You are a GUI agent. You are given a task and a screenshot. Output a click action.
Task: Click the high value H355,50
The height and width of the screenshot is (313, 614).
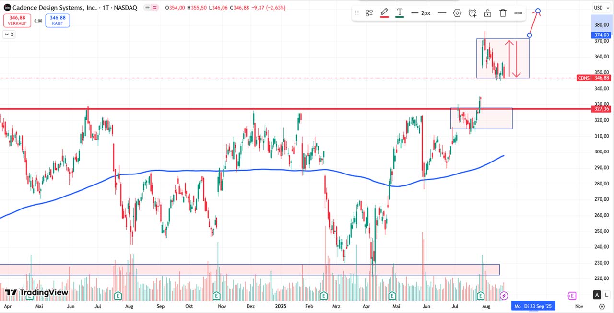pos(198,8)
